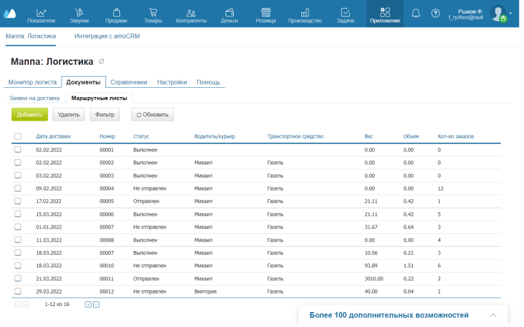Sort by the Дата доставки column header
The image size is (524, 327).
(53, 136)
